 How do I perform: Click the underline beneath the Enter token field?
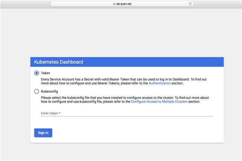[127, 116]
